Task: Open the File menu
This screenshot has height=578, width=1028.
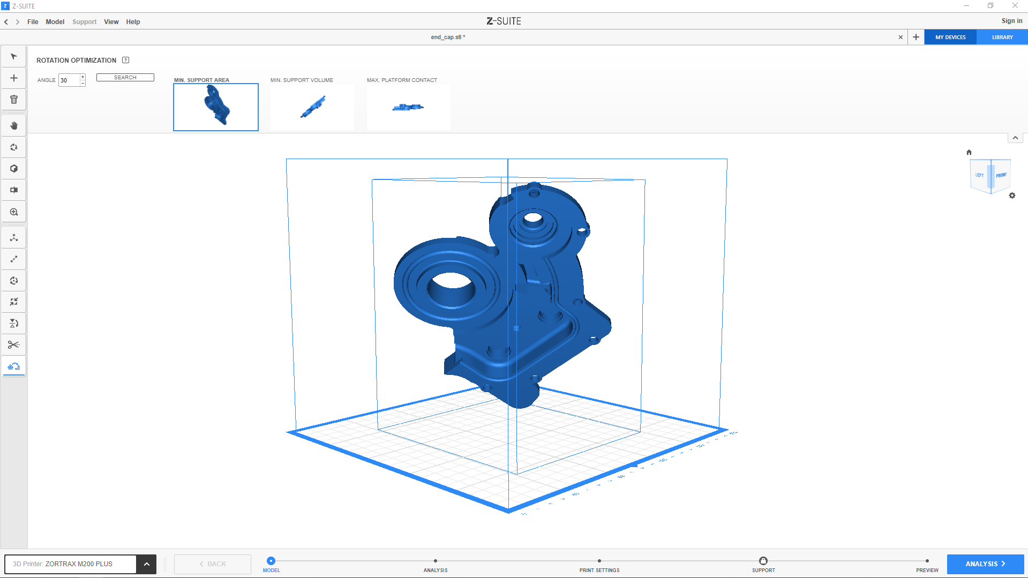Action: pyautogui.click(x=33, y=22)
